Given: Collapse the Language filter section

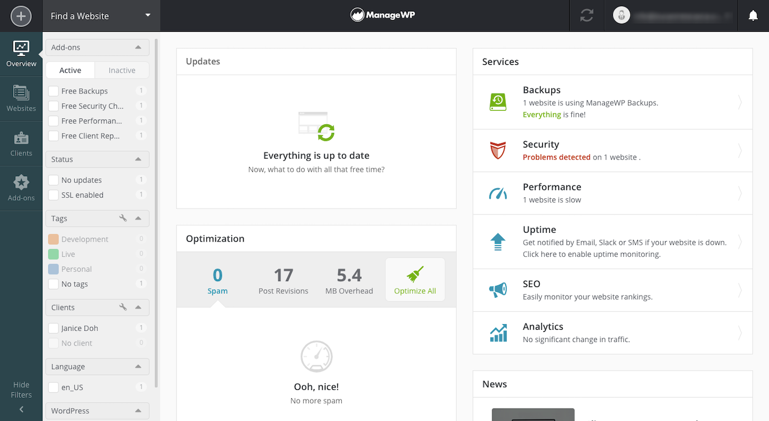Looking at the screenshot, I should 138,366.
